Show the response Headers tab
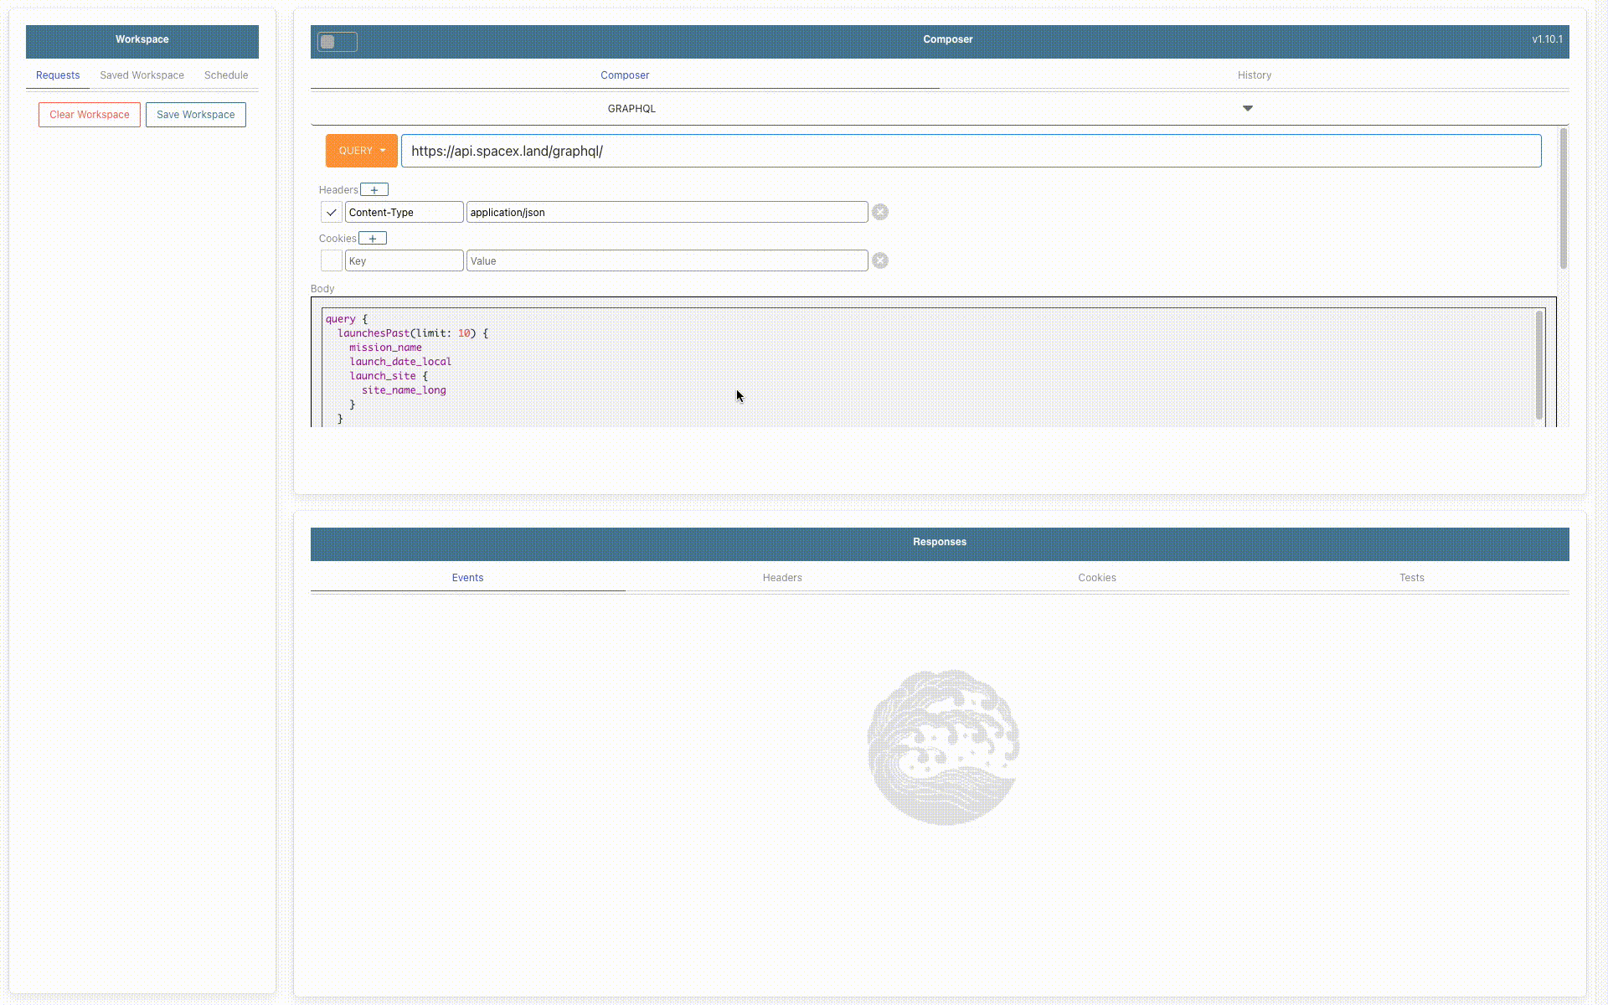 pos(781,578)
